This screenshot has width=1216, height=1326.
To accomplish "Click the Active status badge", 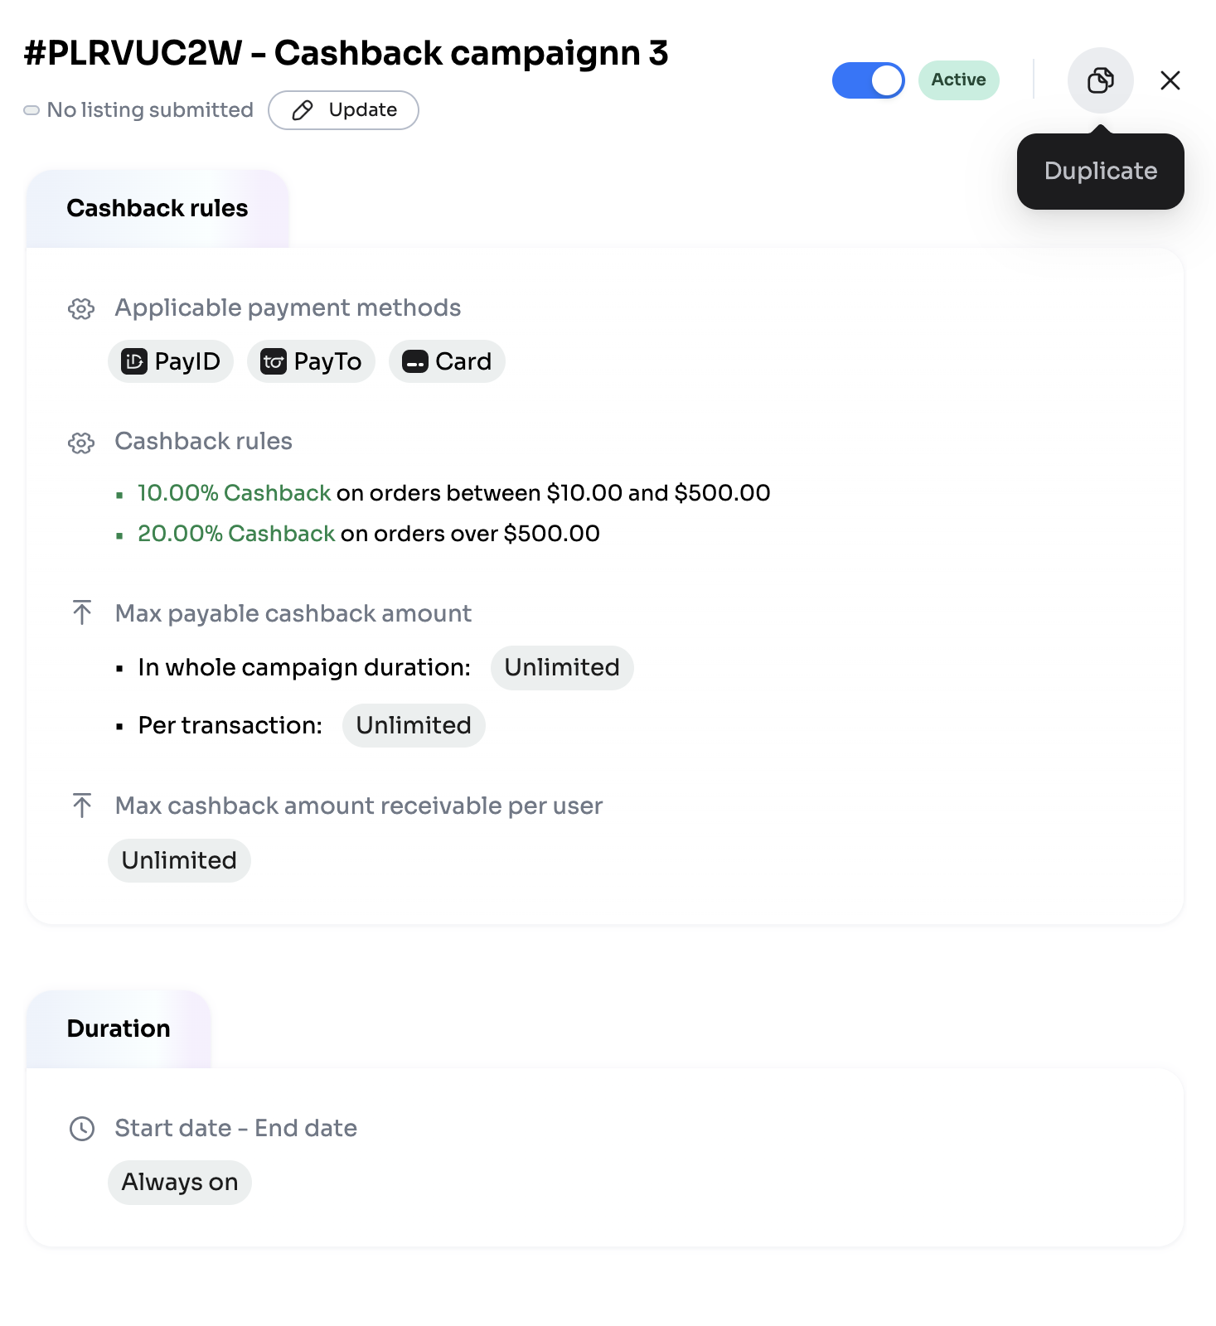I will (958, 80).
